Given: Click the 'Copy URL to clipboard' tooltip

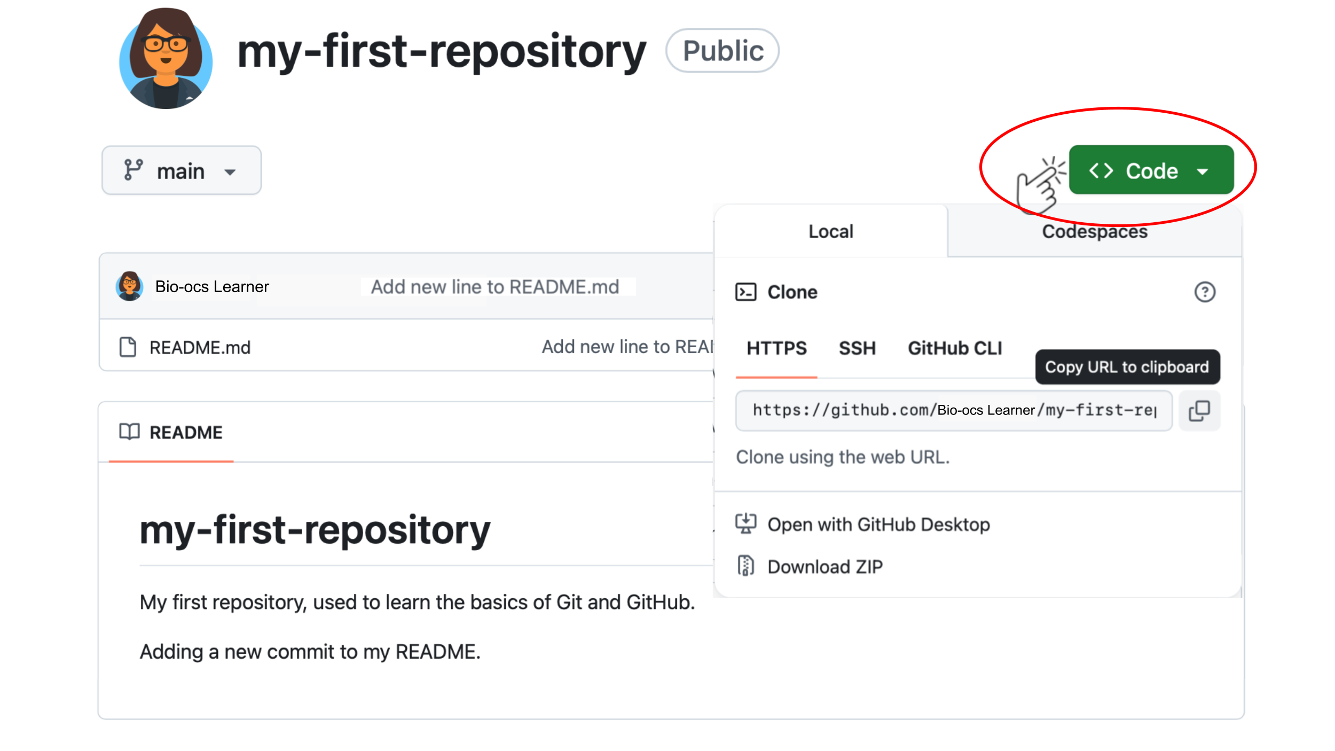Looking at the screenshot, I should [x=1127, y=367].
